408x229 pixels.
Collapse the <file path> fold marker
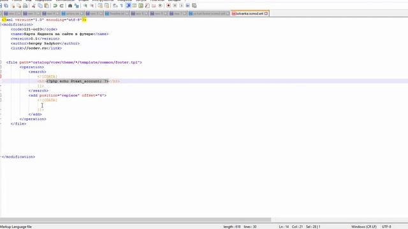coord(1,62)
